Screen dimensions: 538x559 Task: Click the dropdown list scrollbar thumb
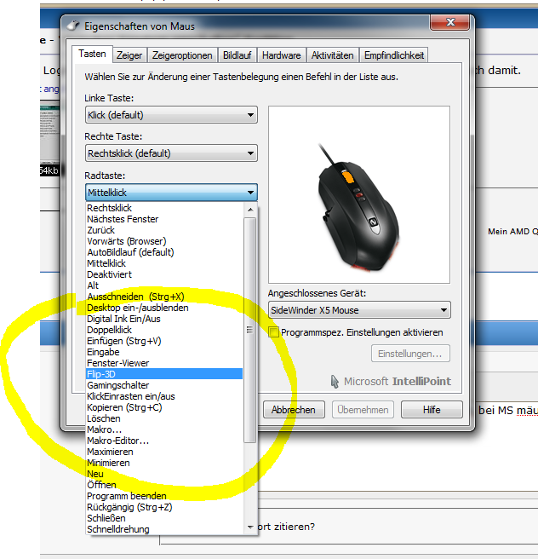[250, 330]
